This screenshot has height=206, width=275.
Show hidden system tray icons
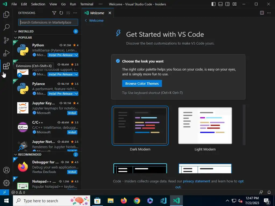point(227,201)
